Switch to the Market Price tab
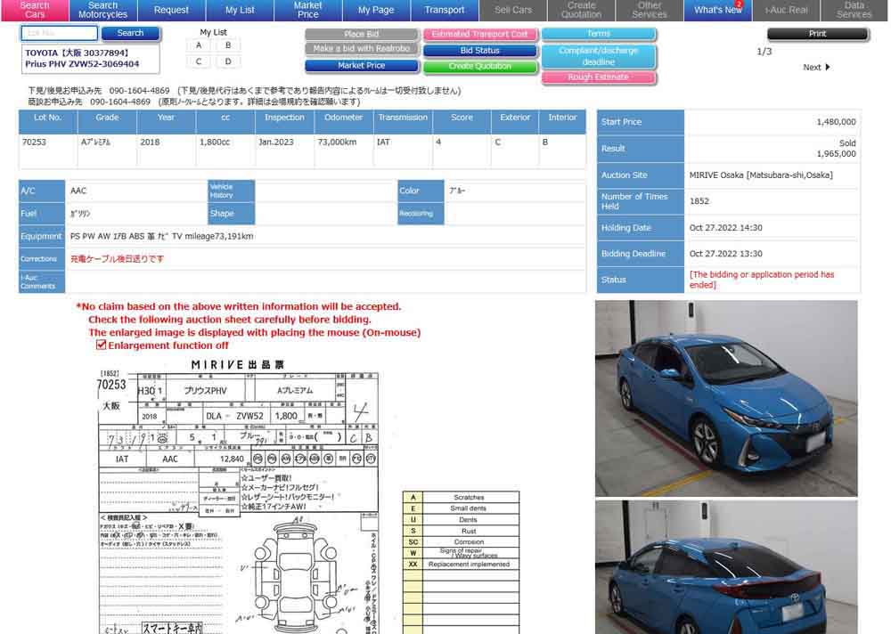This screenshot has width=891, height=634. (308, 10)
